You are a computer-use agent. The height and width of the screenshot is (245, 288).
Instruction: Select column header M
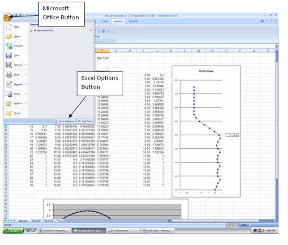tap(198, 51)
